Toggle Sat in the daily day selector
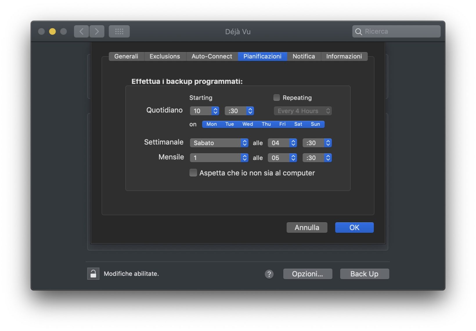Image resolution: width=476 pixels, height=331 pixels. [x=298, y=124]
